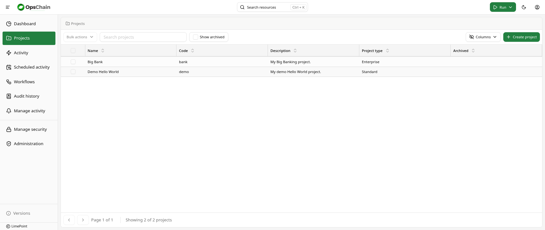
Task: Sort by Name column arrows
Action: pyautogui.click(x=103, y=50)
